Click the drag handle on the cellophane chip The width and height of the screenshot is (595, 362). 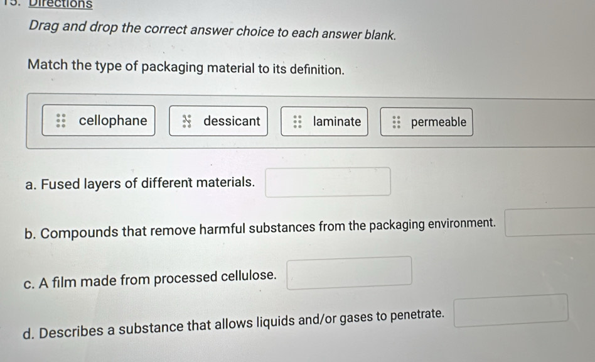tap(60, 121)
